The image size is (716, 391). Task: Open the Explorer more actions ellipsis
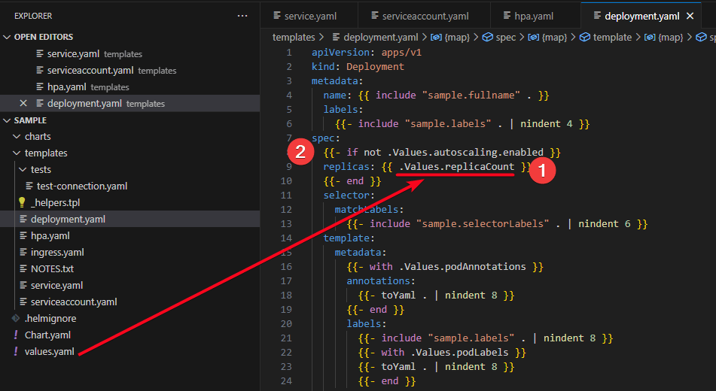pyautogui.click(x=242, y=16)
